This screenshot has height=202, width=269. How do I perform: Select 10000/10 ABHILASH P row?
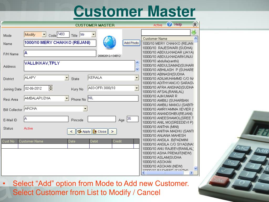pyautogui.click(x=168, y=70)
